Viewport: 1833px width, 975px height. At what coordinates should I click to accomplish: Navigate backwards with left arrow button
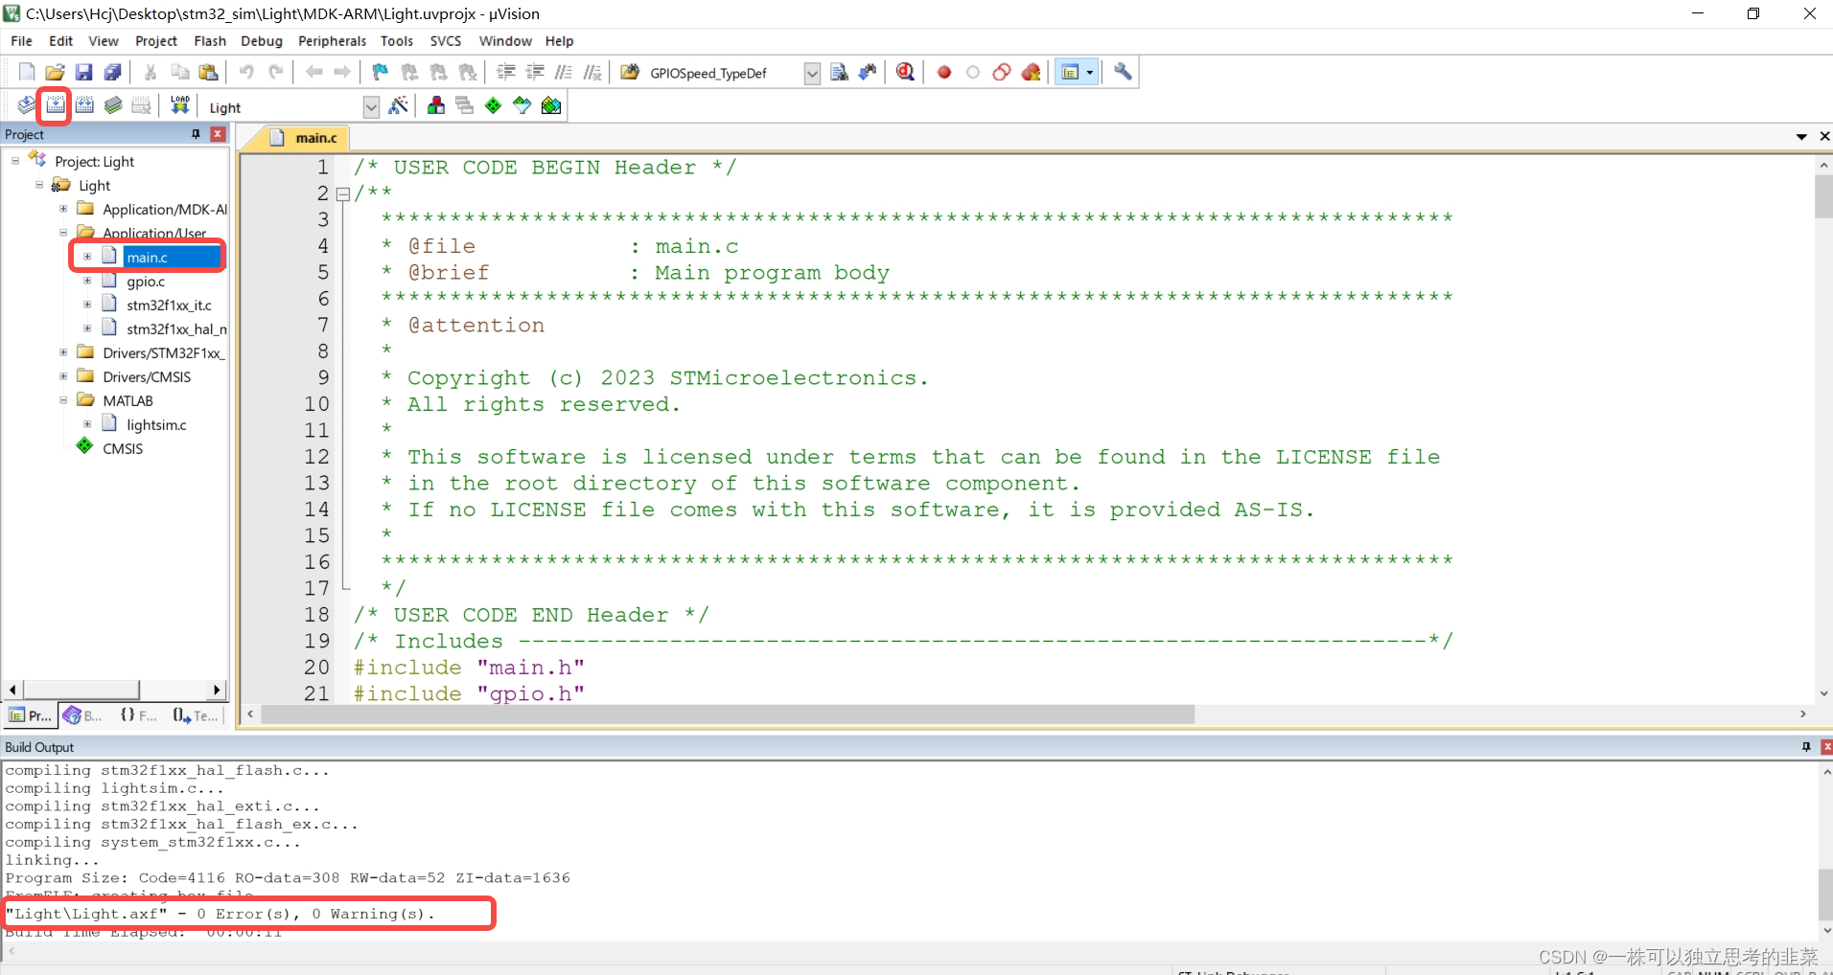[x=314, y=72]
